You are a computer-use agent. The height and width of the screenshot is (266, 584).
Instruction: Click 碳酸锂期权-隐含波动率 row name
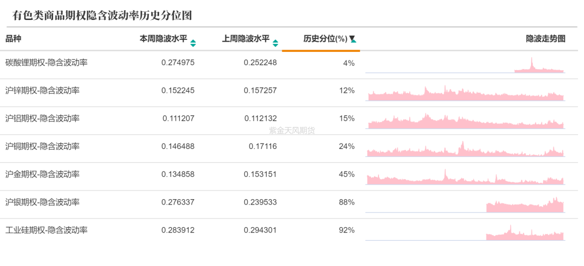47,63
